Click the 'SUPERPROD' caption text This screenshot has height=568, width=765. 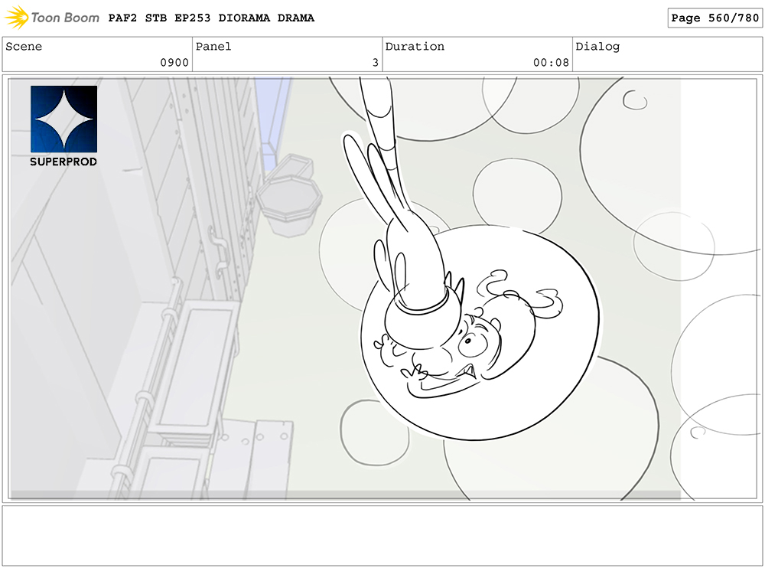point(63,162)
